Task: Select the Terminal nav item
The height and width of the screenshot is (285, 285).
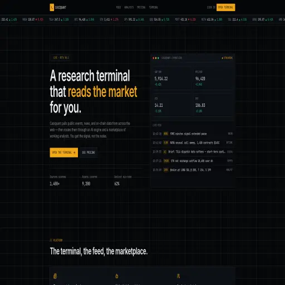Action: point(154,7)
